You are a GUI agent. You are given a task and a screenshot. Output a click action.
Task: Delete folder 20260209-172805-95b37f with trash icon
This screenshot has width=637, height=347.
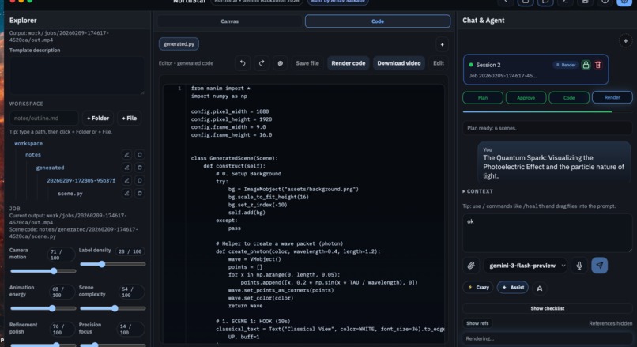(139, 180)
